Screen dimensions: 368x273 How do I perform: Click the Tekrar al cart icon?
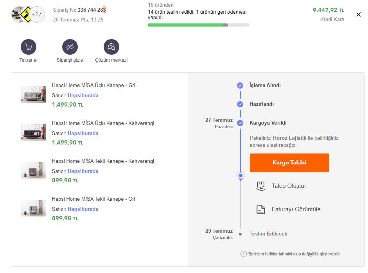coord(29,46)
